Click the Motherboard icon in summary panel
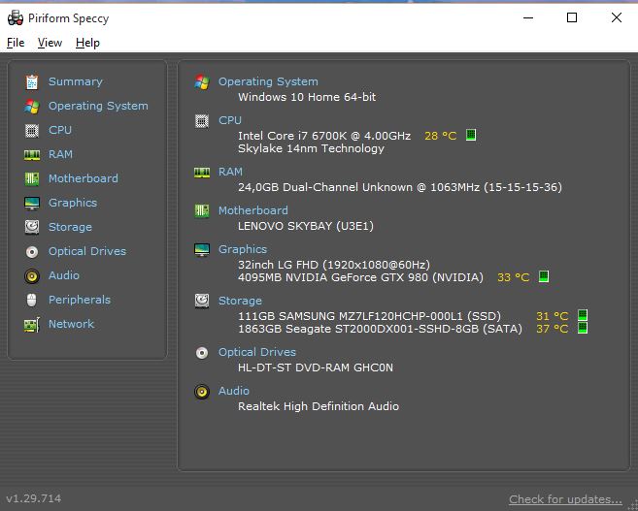The width and height of the screenshot is (638, 511). tap(202, 210)
